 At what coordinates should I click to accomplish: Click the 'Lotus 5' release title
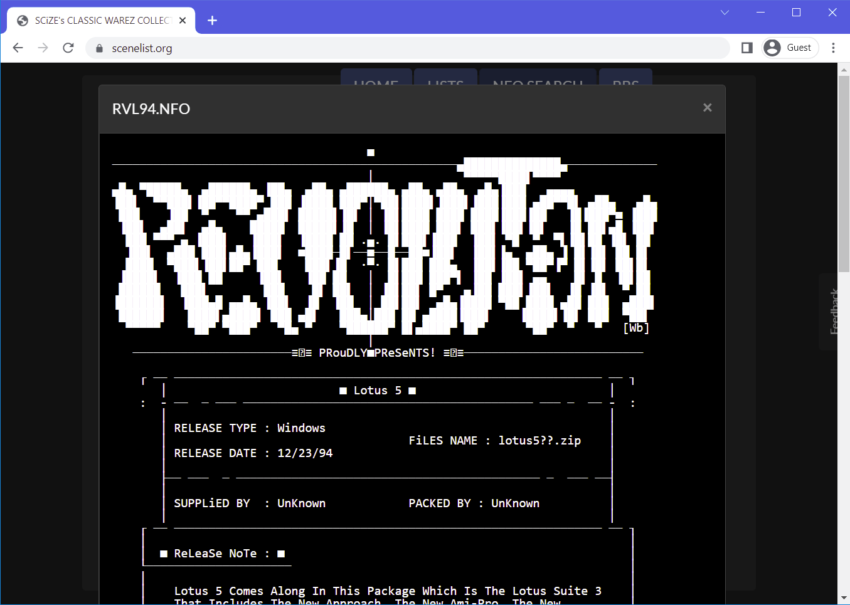pos(378,391)
